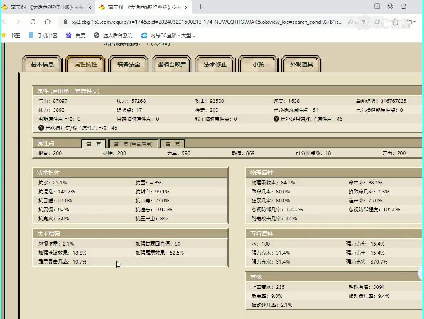This screenshot has height=319, width=424.
Task: Click the 抗三尸虫: 842 entry
Action: coord(152,218)
